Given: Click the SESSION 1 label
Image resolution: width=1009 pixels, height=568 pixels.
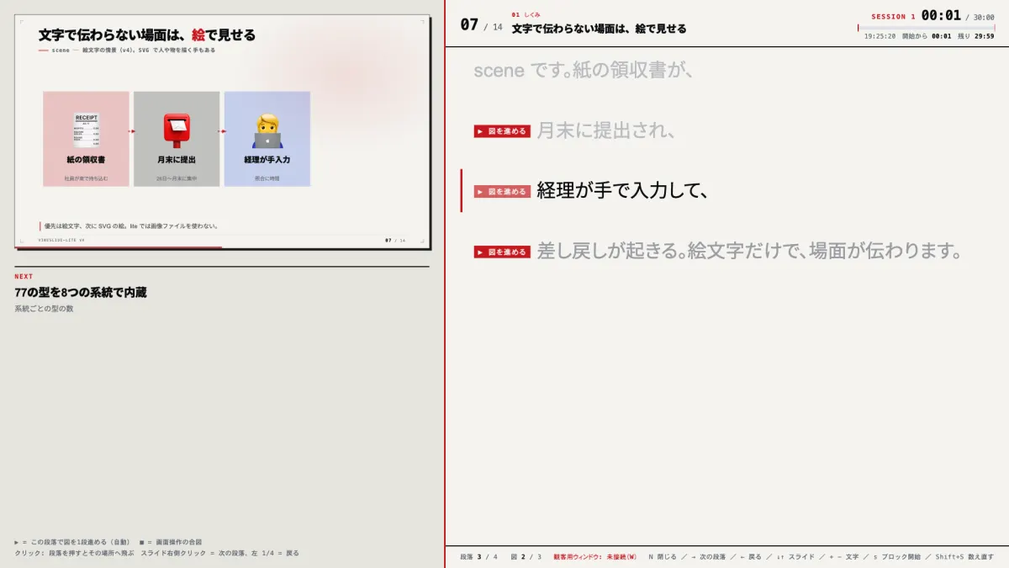Looking at the screenshot, I should point(893,17).
